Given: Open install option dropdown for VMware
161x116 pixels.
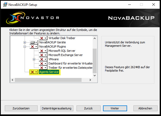Looking at the screenshot, I should point(43,59).
